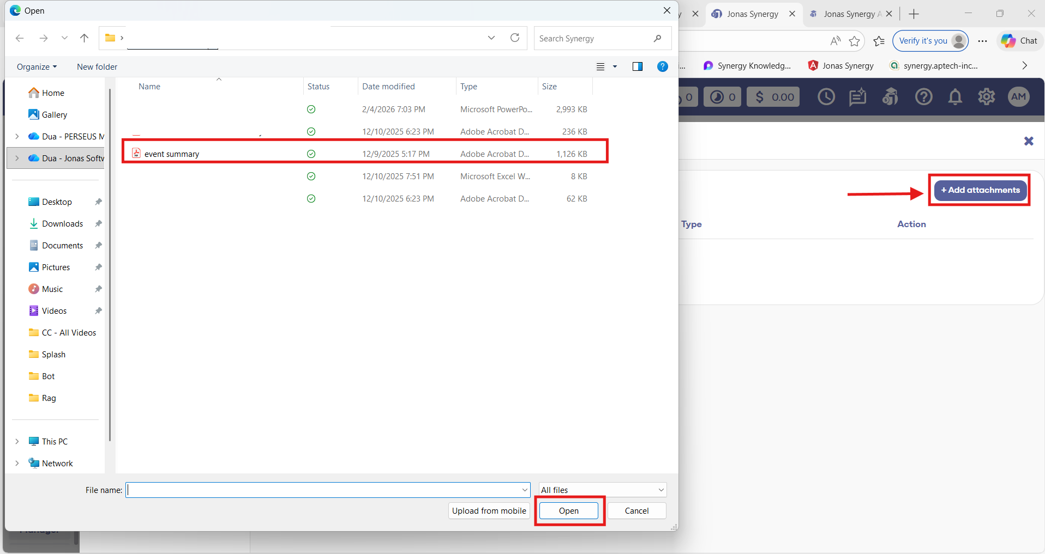Click the Open button
This screenshot has height=554, width=1045.
568,510
